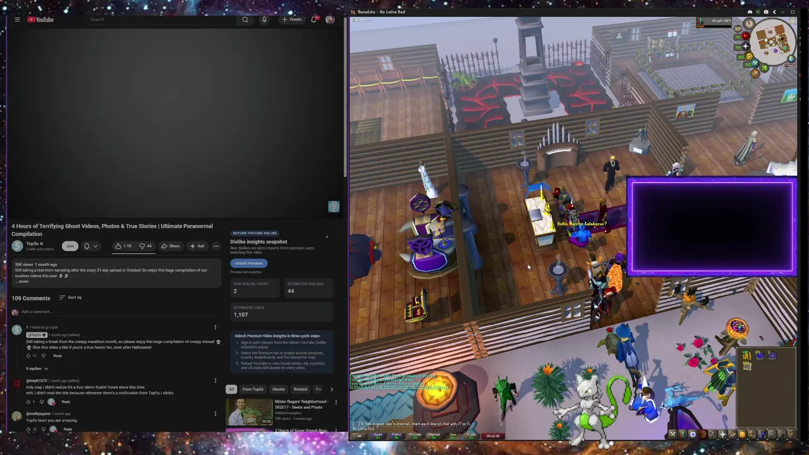Toggle quick prayers orb
809x455 pixels.
pos(745,46)
